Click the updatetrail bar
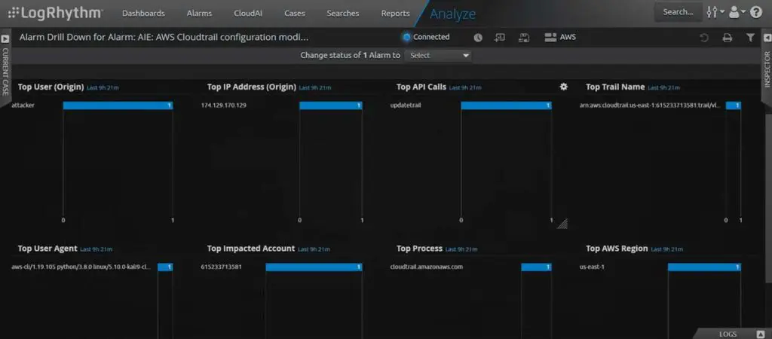This screenshot has height=339, width=772. [x=506, y=105]
